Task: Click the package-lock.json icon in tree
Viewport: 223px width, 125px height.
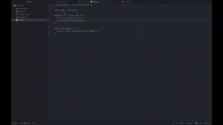Action: coord(17,14)
